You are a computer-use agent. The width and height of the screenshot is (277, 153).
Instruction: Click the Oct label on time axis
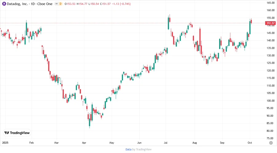pos(250,143)
